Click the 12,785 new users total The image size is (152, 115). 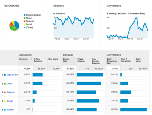tap(56, 68)
